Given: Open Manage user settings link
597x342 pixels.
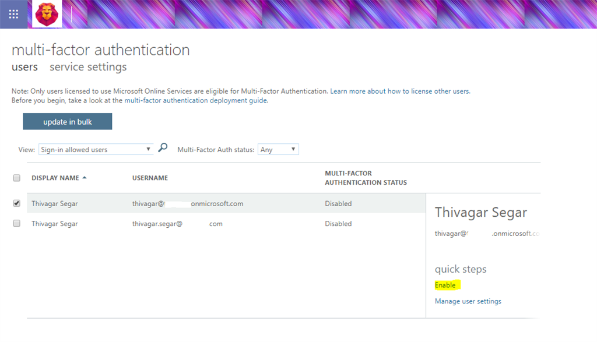Looking at the screenshot, I should tap(468, 301).
